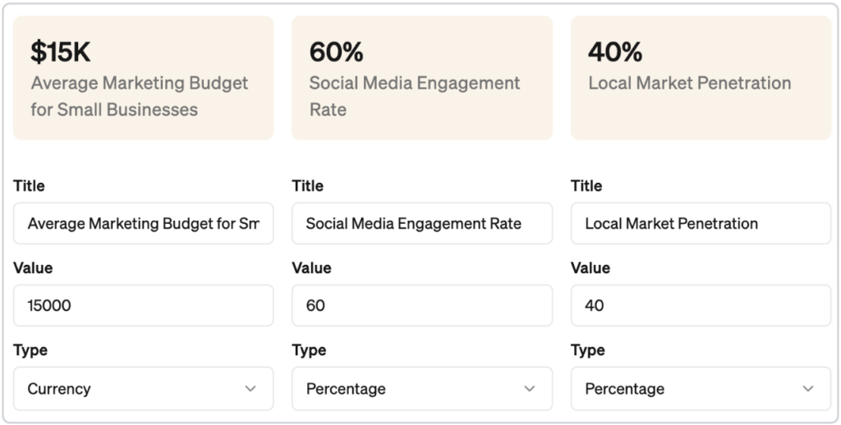The height and width of the screenshot is (425, 841).
Task: Click the Value field containing 15000
Action: 143,305
